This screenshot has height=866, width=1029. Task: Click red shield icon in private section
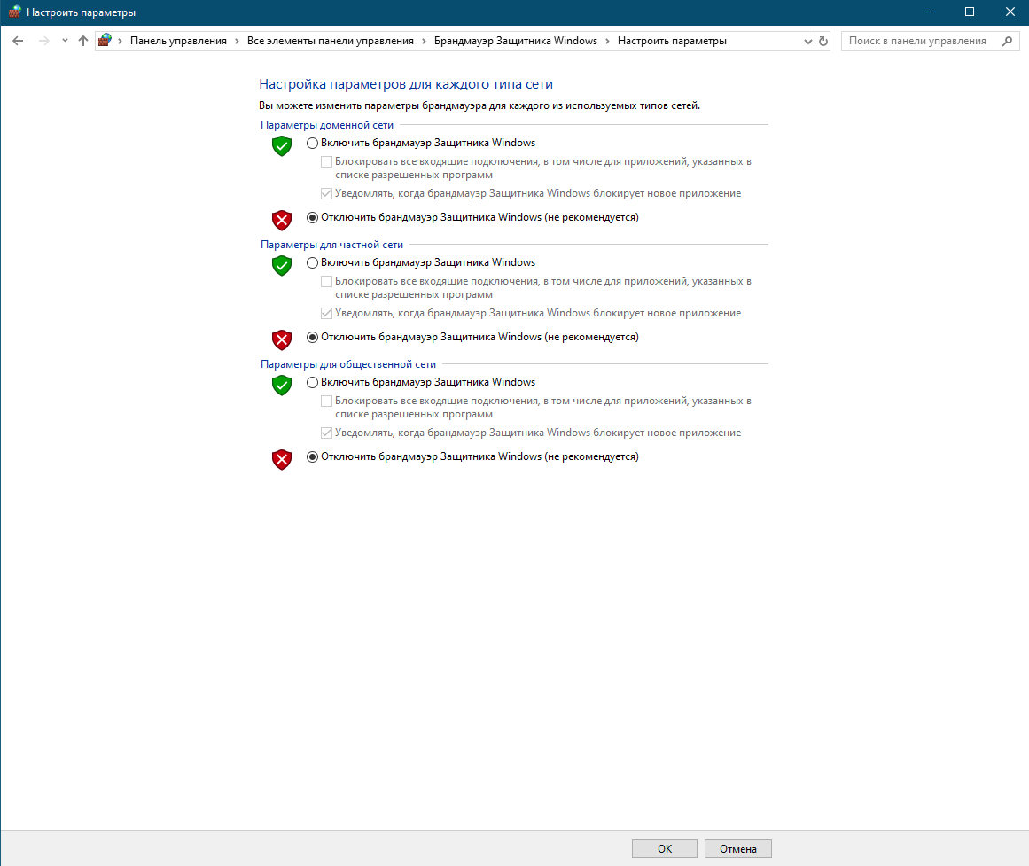tap(282, 339)
